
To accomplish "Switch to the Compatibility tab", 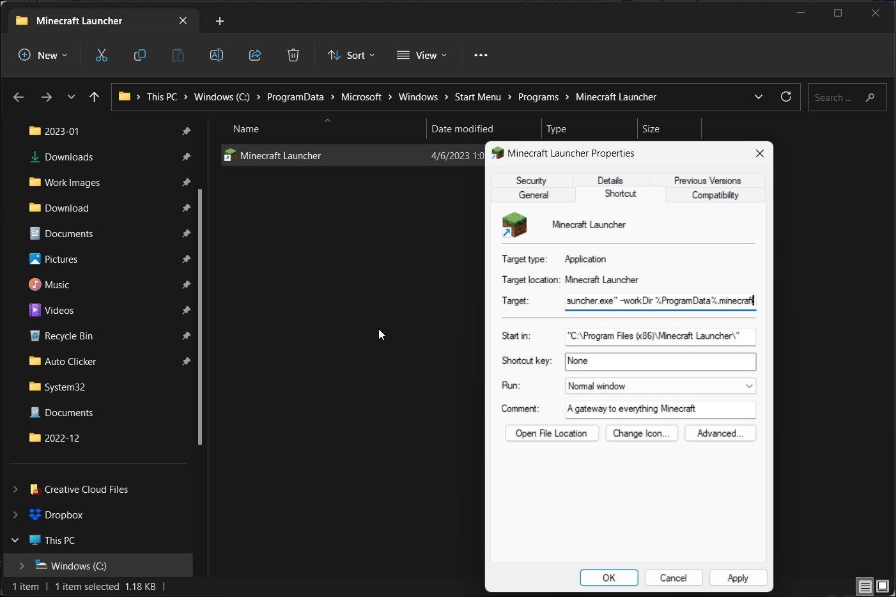I will click(715, 195).
